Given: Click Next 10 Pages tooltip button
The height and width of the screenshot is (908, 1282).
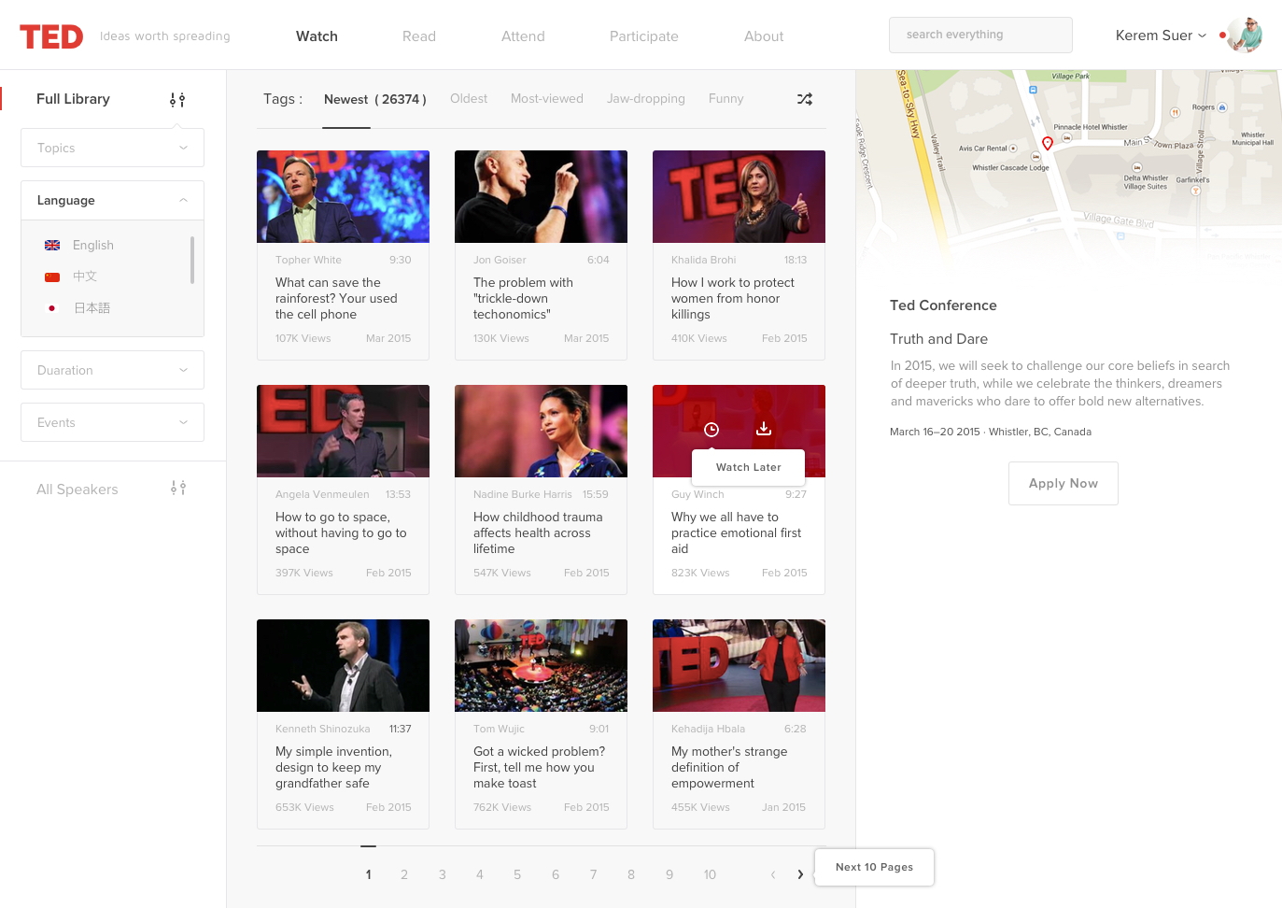Looking at the screenshot, I should tap(874, 867).
